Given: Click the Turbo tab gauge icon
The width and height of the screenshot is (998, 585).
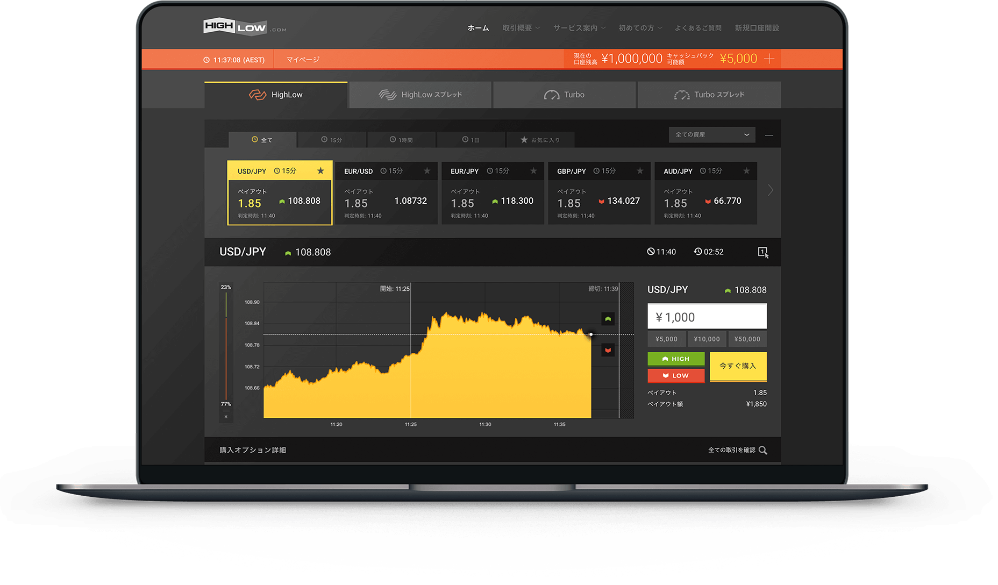Looking at the screenshot, I should [552, 95].
